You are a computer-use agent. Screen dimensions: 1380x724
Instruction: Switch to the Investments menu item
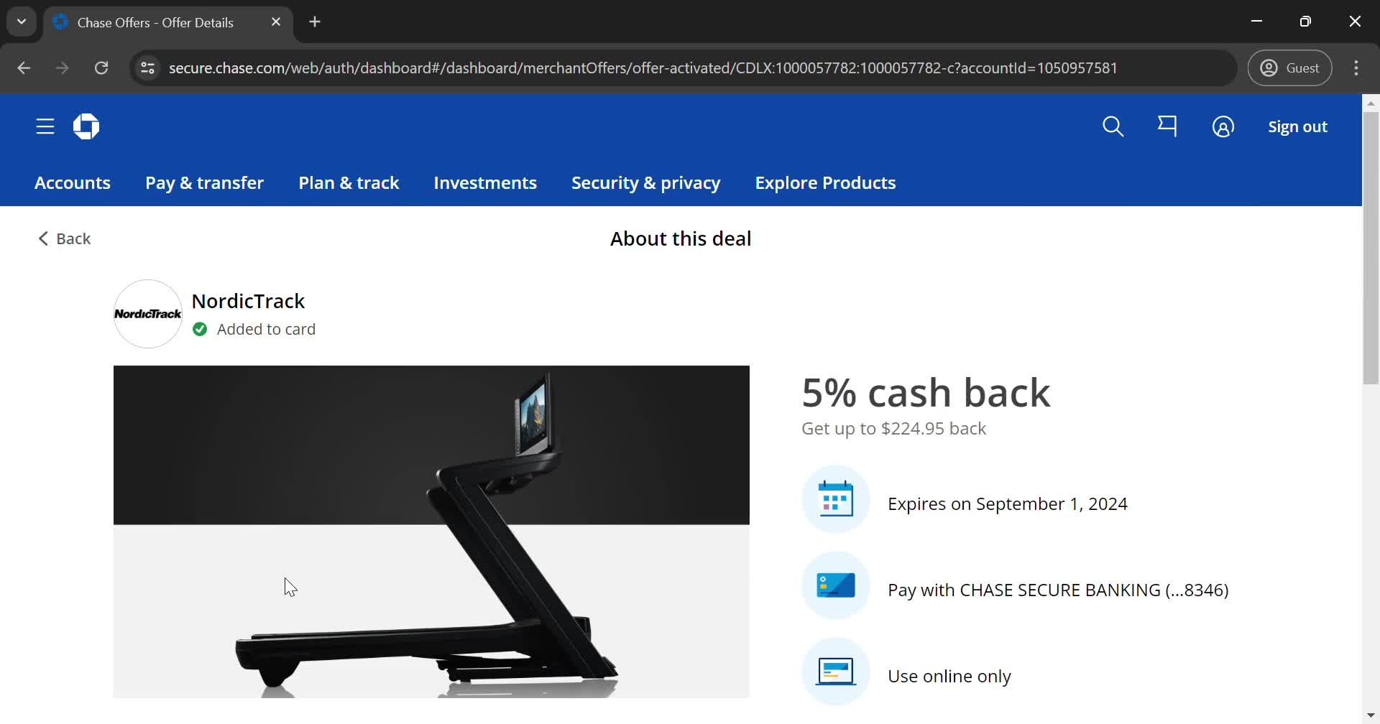pos(485,183)
